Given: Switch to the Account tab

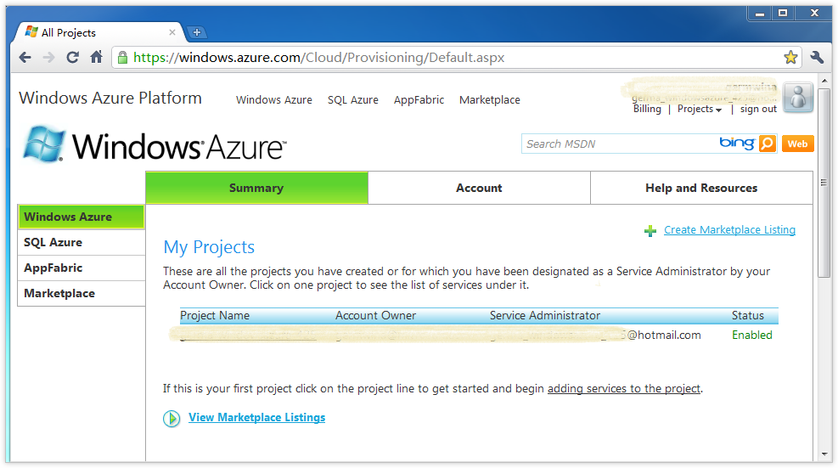Looking at the screenshot, I should 479,189.
